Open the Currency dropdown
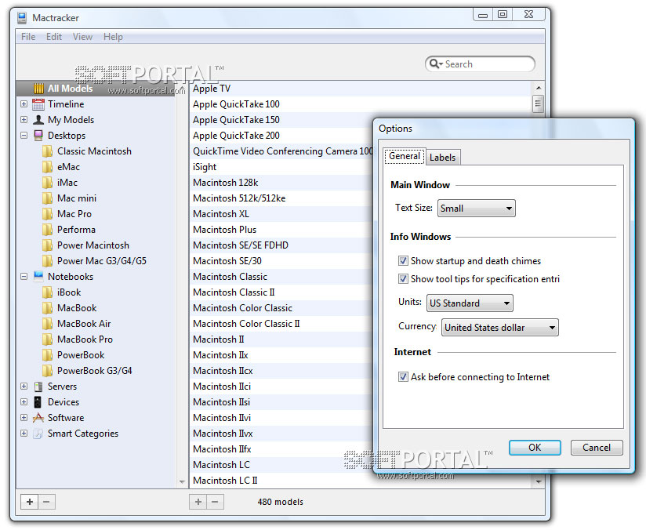646x530 pixels. (x=499, y=327)
